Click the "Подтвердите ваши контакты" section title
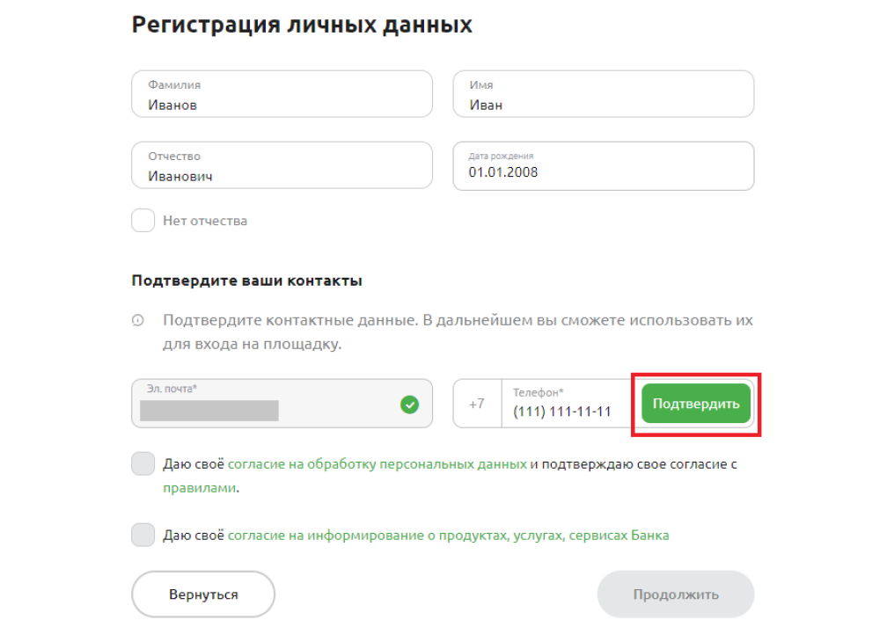 pos(247,281)
